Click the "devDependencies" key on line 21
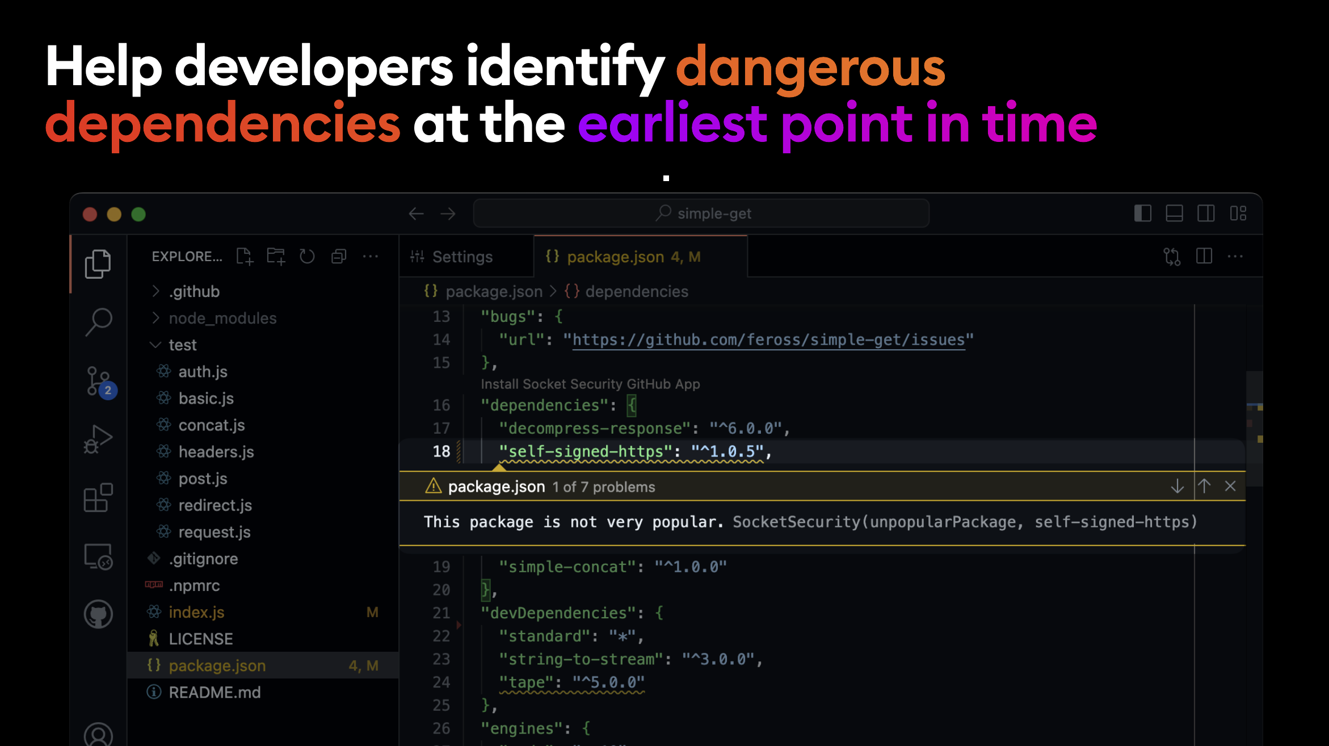Image resolution: width=1329 pixels, height=746 pixels. [x=558, y=613]
